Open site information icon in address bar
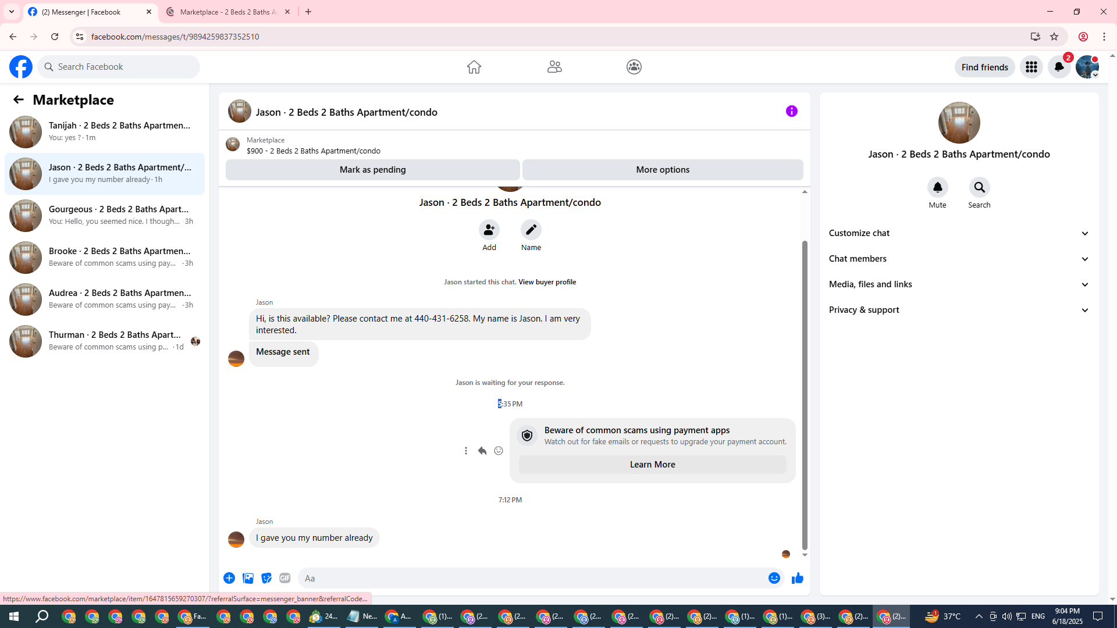This screenshot has height=628, width=1117. coord(79,37)
